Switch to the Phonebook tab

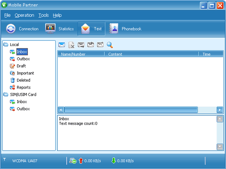tap(125, 29)
